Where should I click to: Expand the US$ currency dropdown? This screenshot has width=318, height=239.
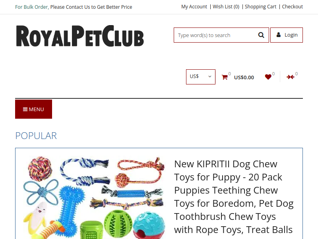click(201, 77)
